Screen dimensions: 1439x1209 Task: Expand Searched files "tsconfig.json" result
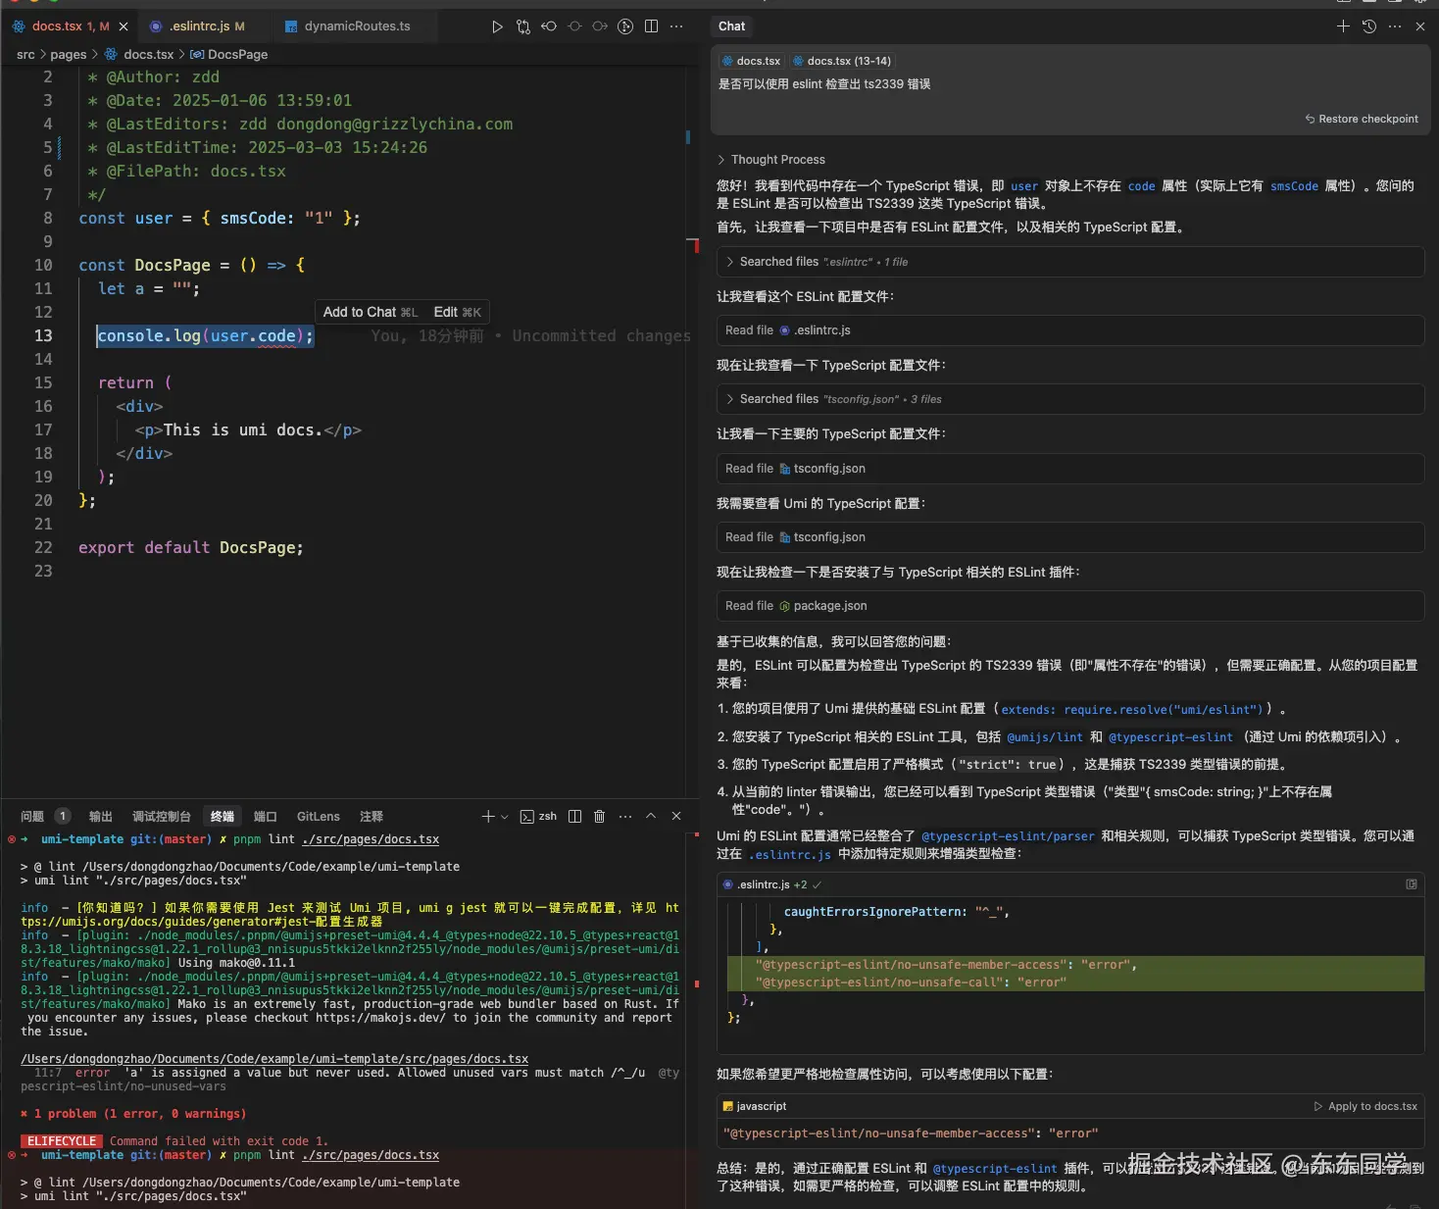(x=1070, y=399)
